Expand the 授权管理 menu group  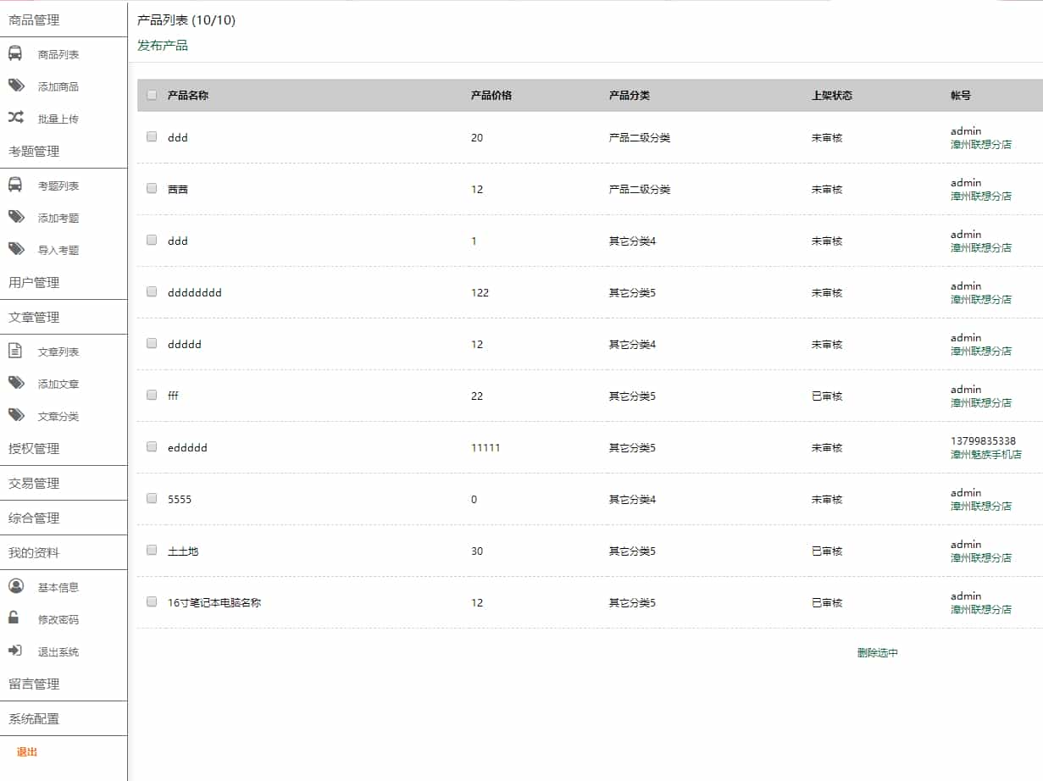(x=34, y=449)
